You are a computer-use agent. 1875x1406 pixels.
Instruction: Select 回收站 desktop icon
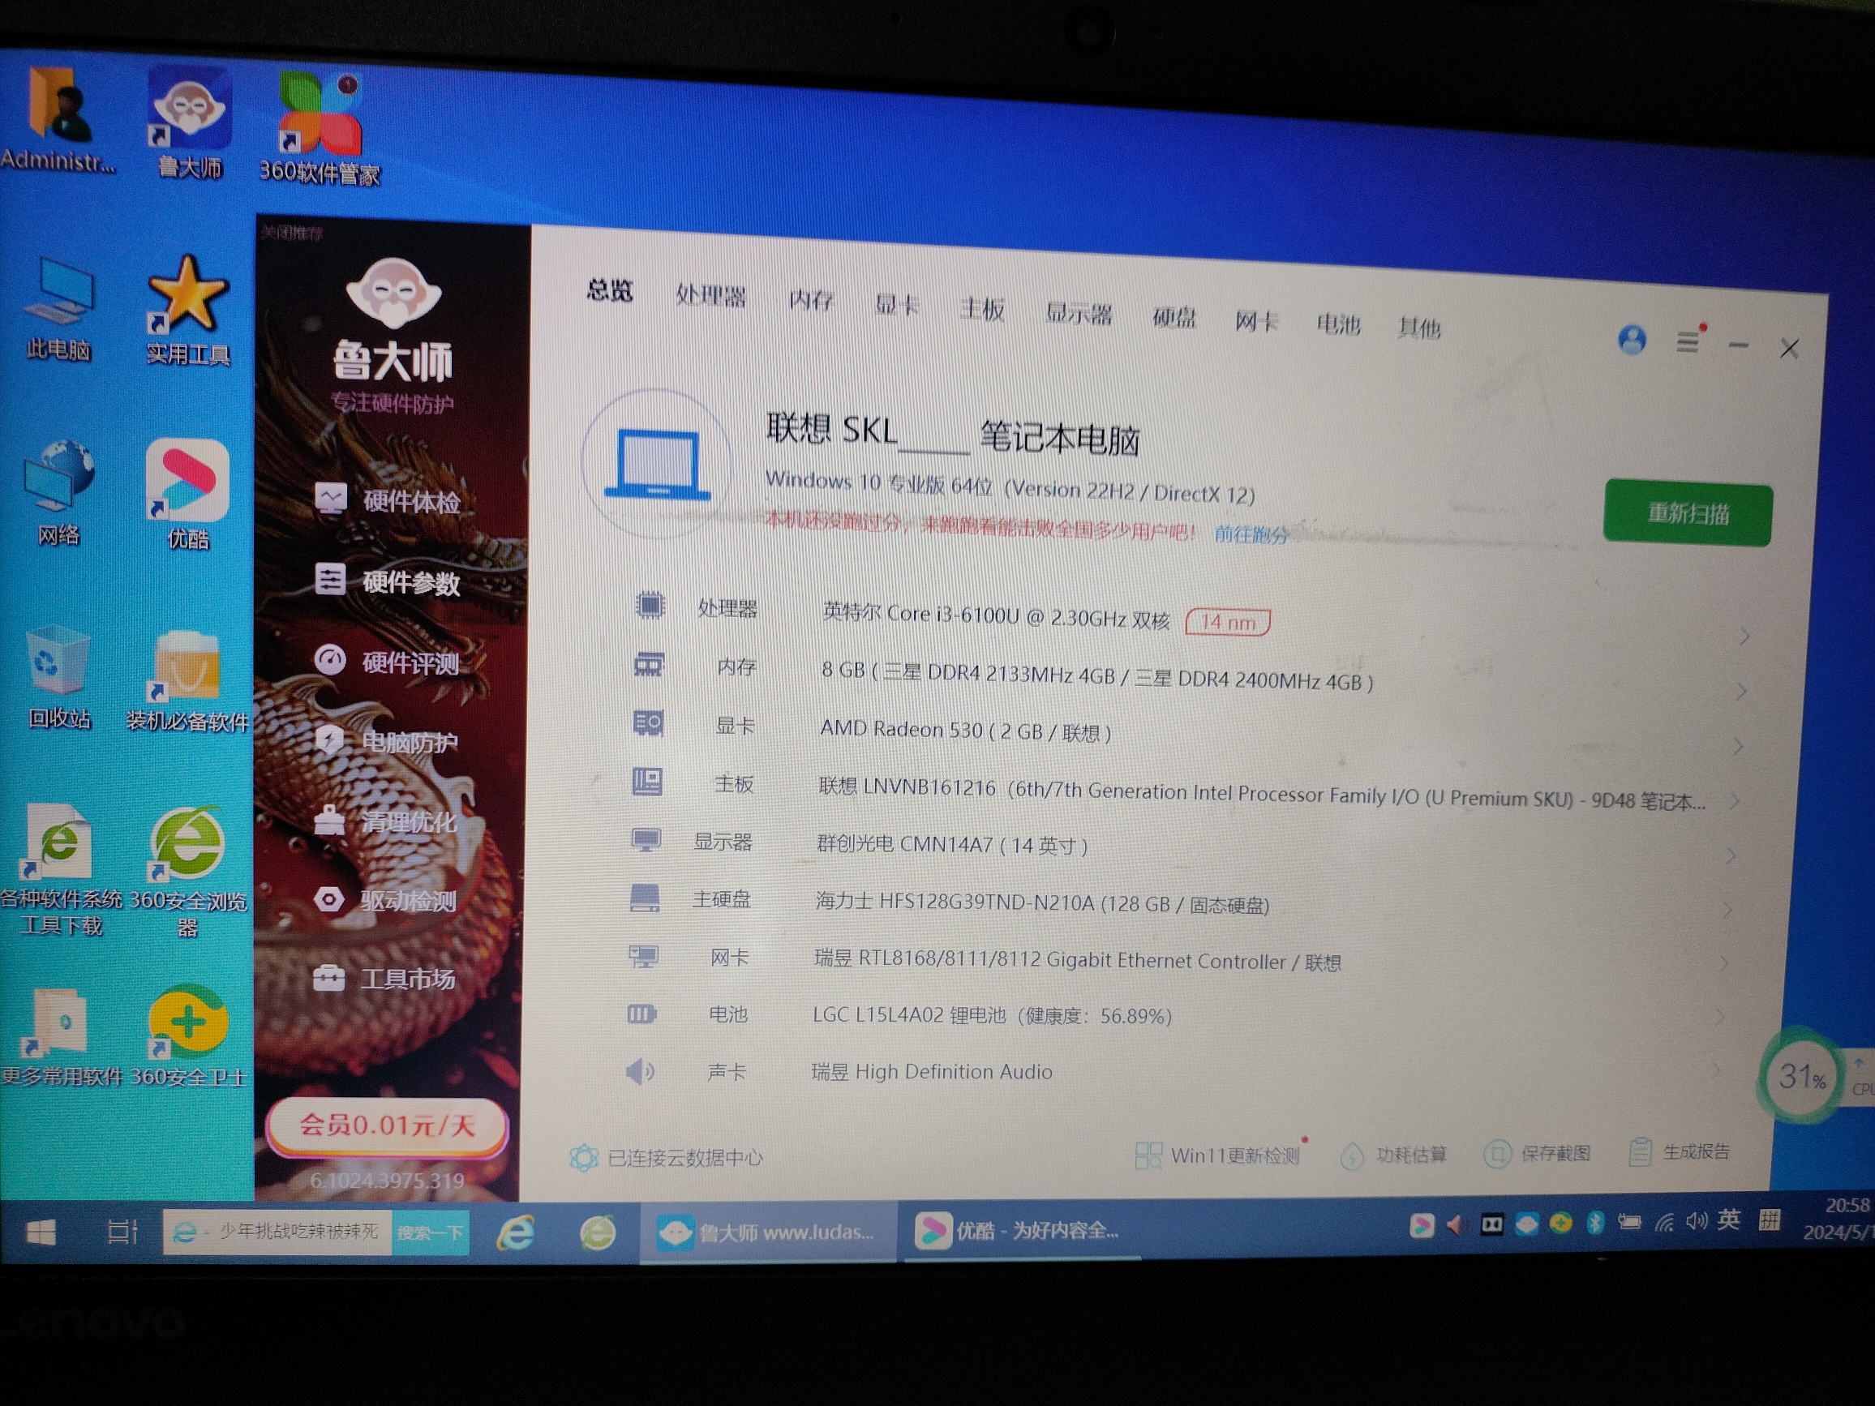[x=58, y=675]
